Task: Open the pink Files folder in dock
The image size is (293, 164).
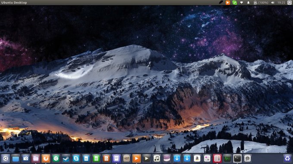Action: (36, 158)
